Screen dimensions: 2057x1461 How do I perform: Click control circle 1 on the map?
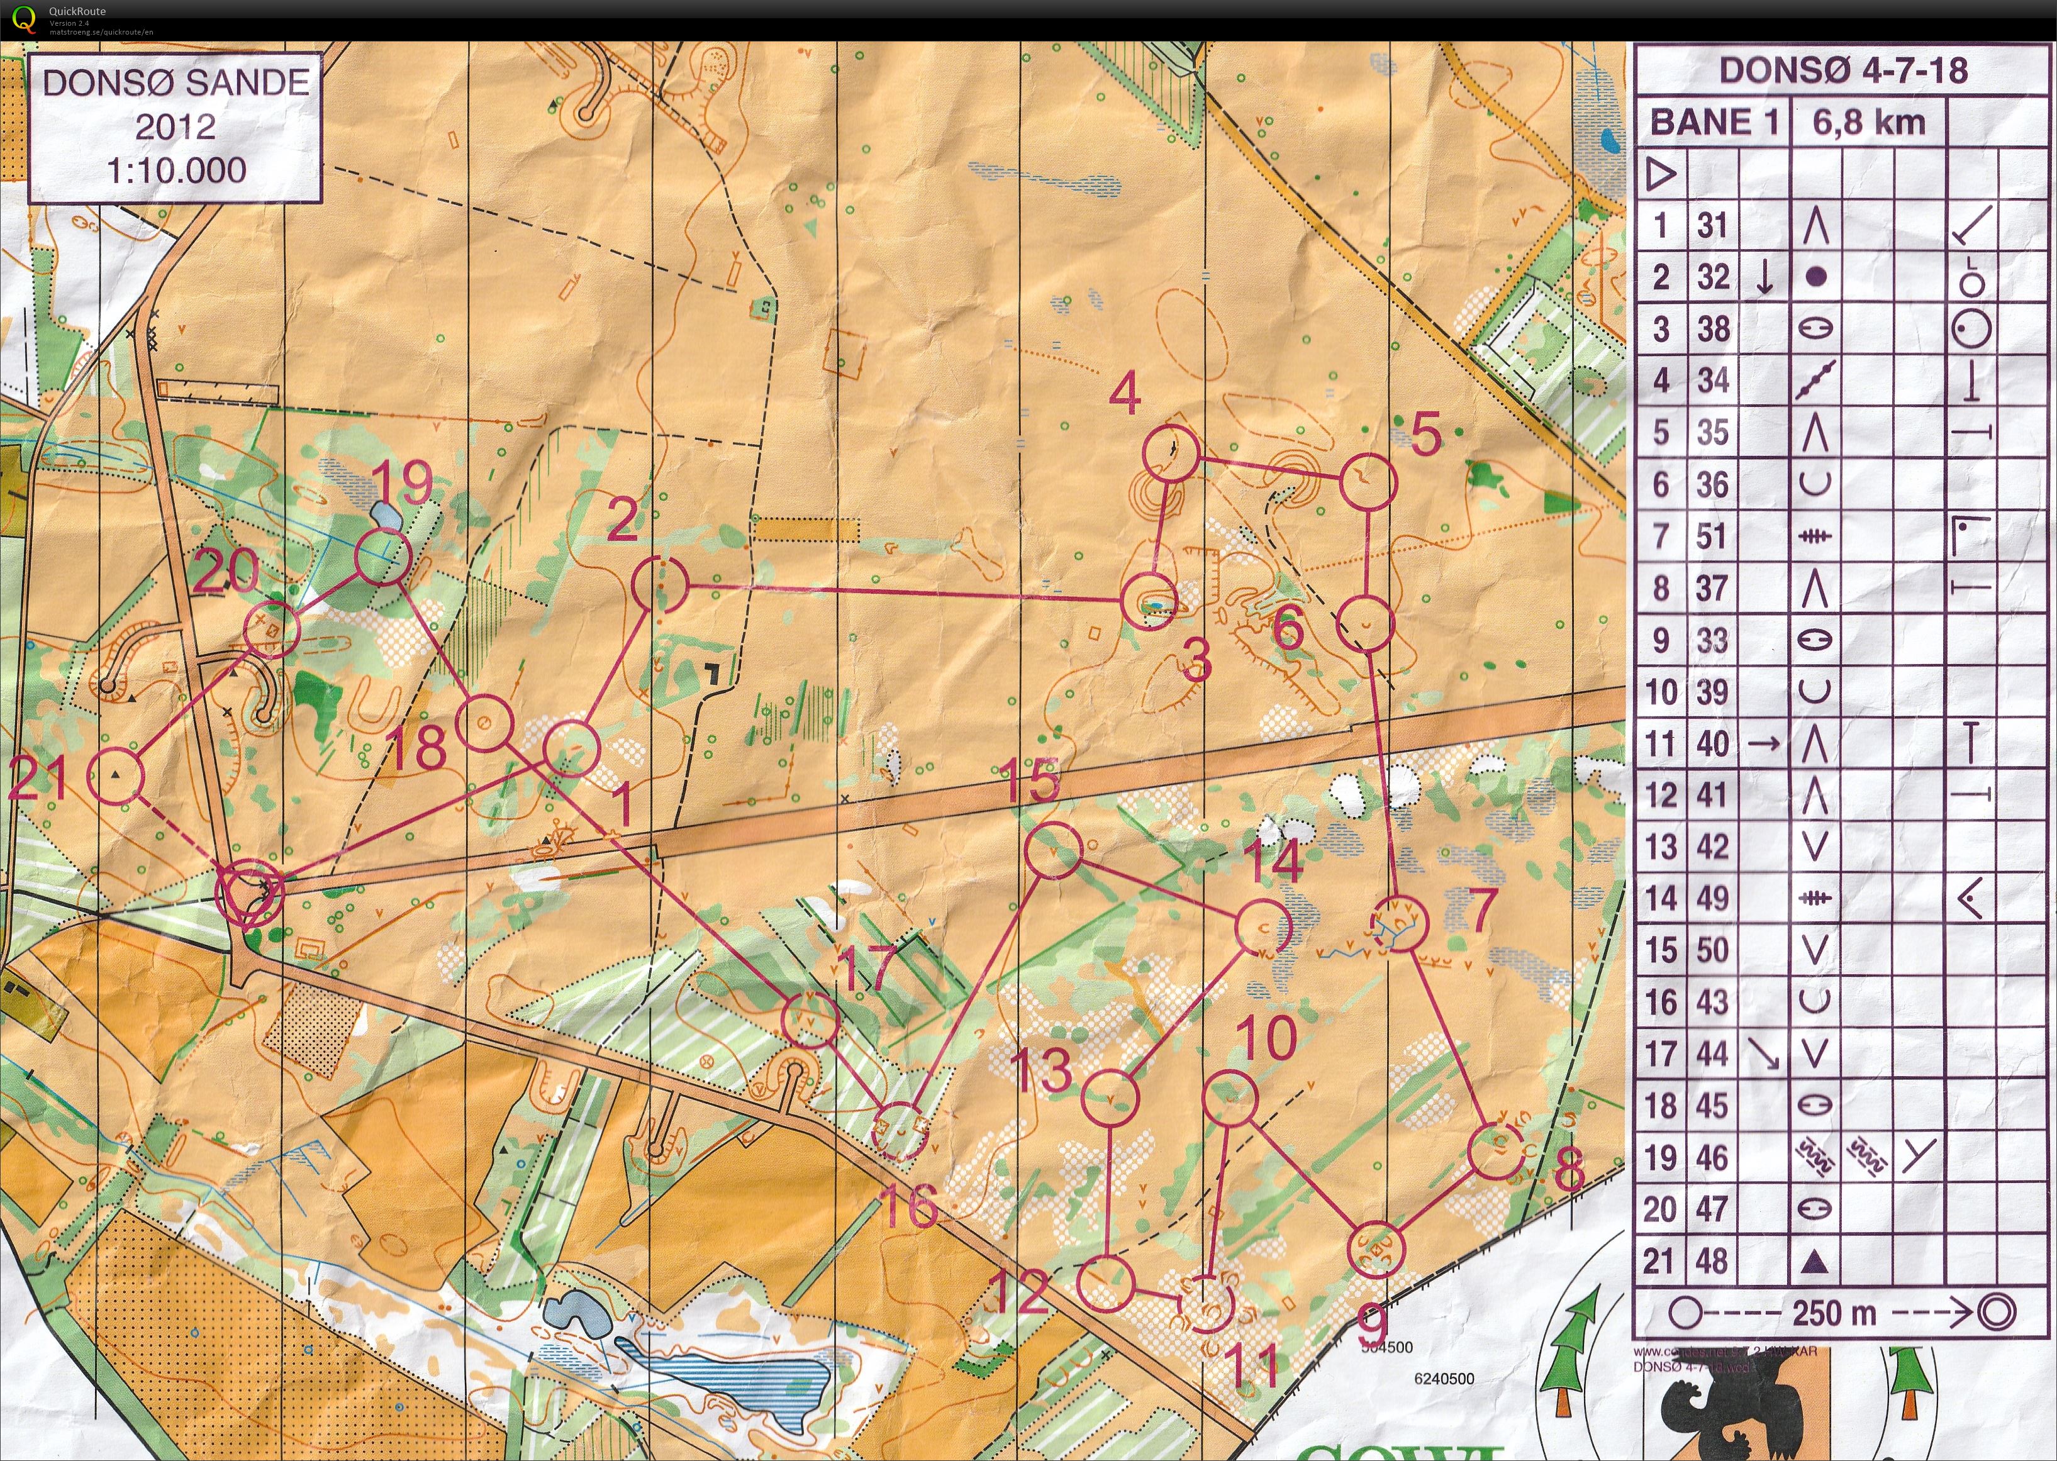click(571, 748)
